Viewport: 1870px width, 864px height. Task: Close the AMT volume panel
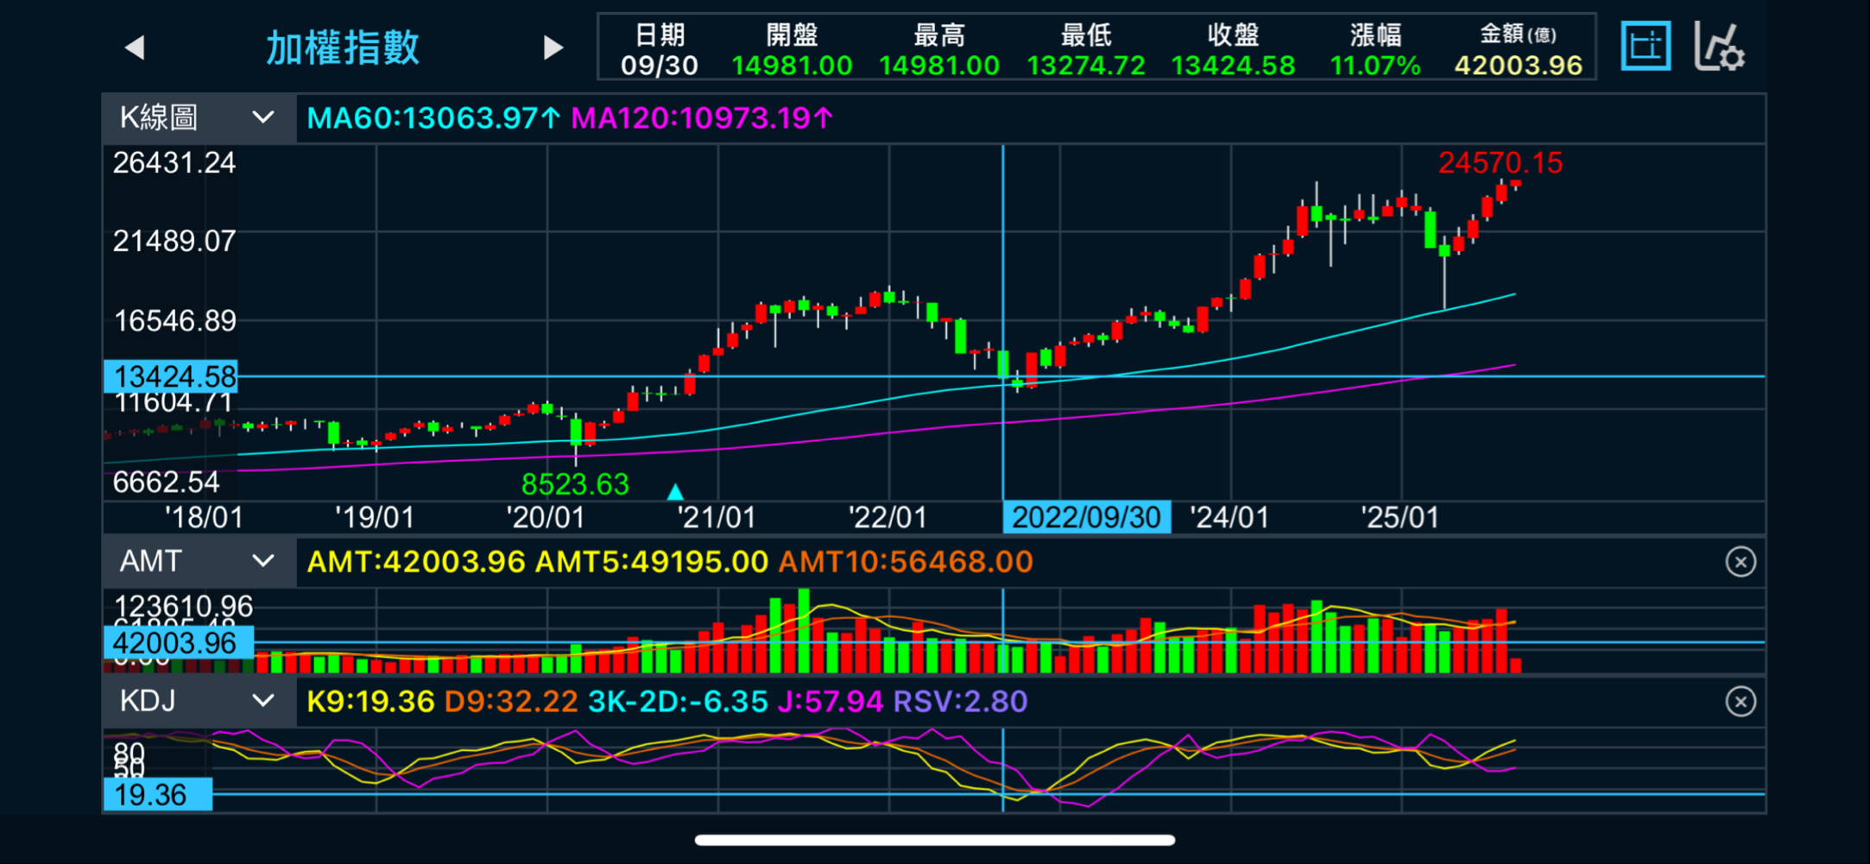click(x=1740, y=562)
